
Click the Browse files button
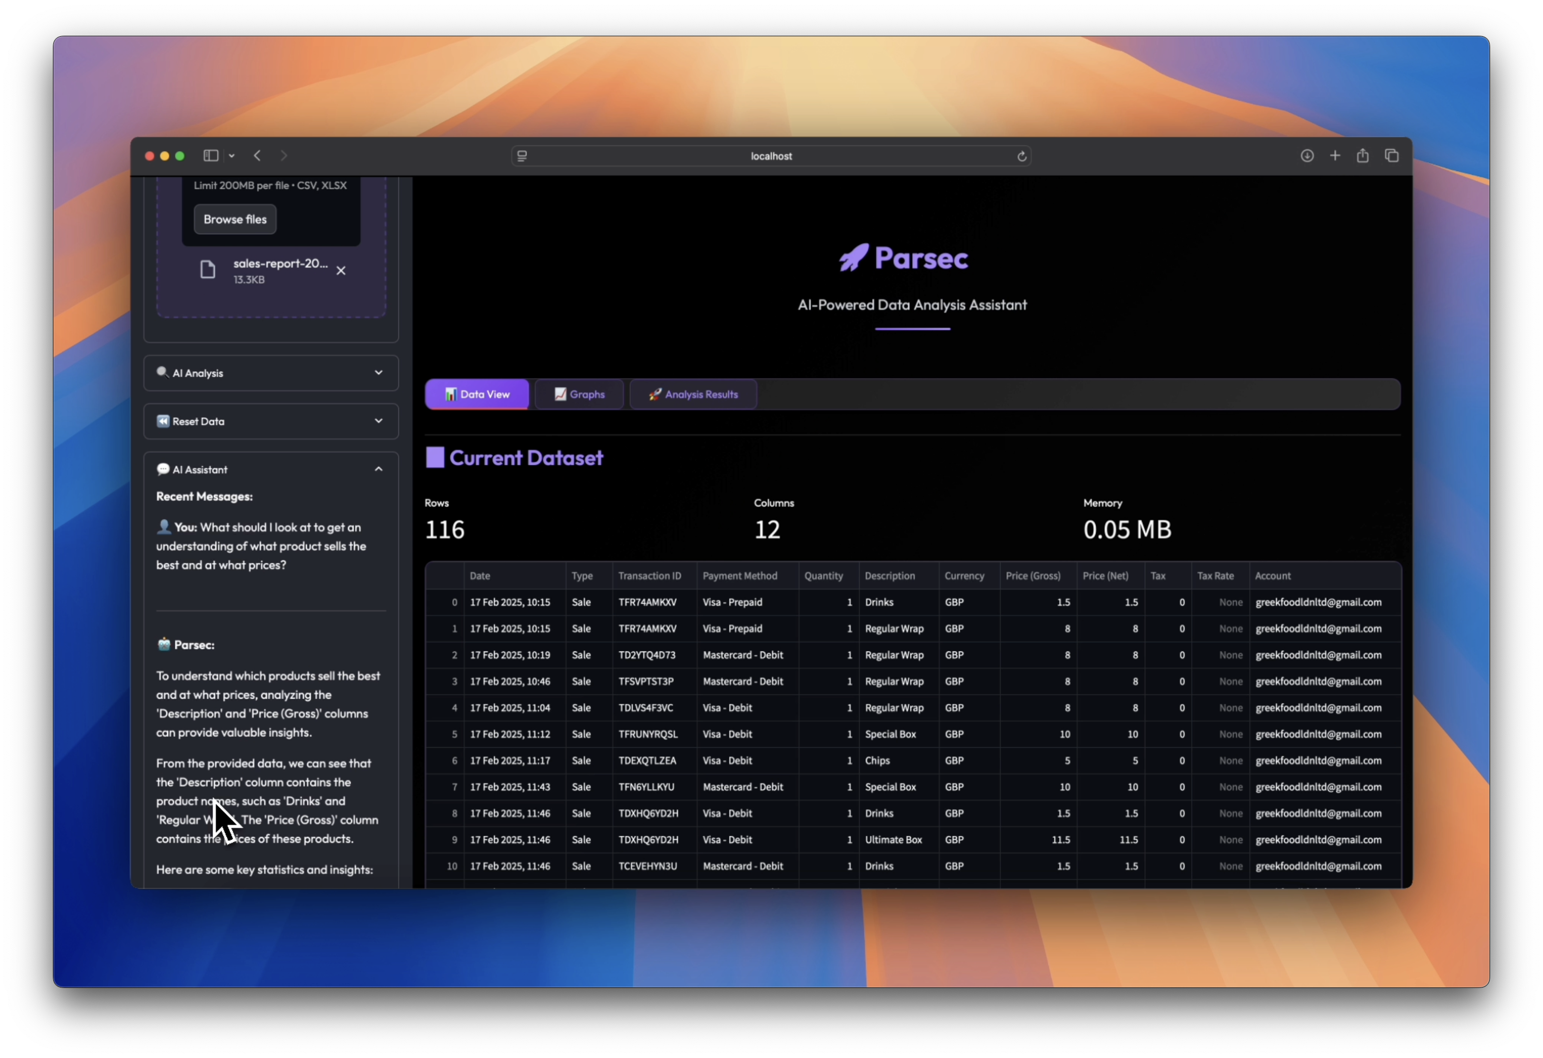[x=235, y=219]
